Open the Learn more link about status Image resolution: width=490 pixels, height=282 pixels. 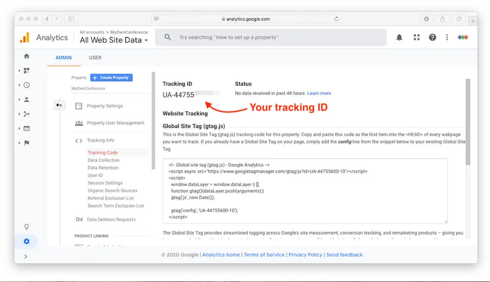319,93
